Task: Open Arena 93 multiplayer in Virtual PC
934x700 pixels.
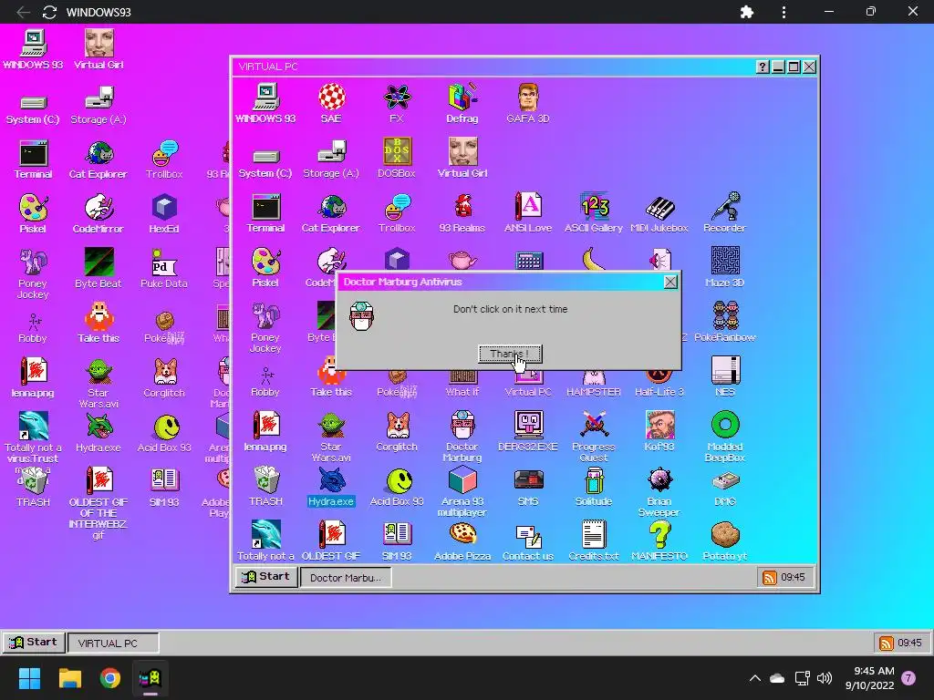Action: click(x=462, y=491)
